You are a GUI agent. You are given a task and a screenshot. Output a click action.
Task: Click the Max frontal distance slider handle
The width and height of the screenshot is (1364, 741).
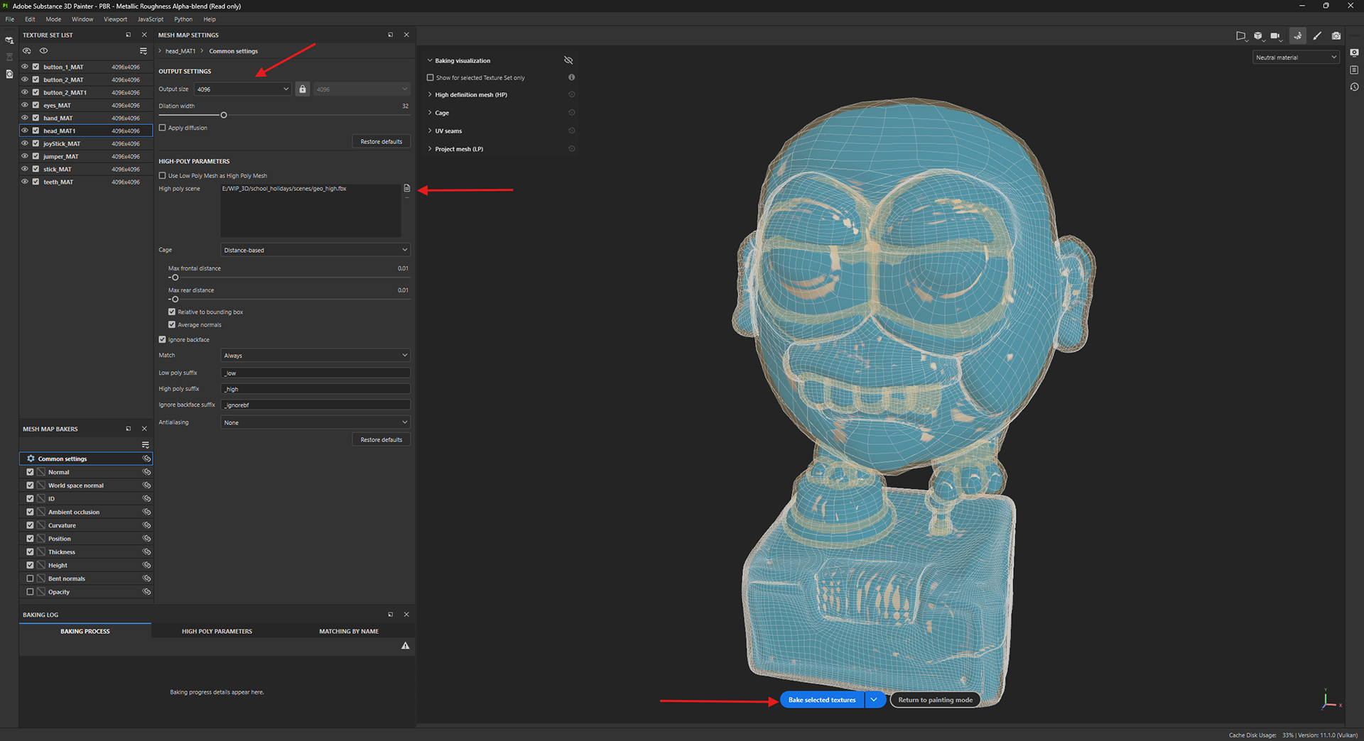pos(175,278)
